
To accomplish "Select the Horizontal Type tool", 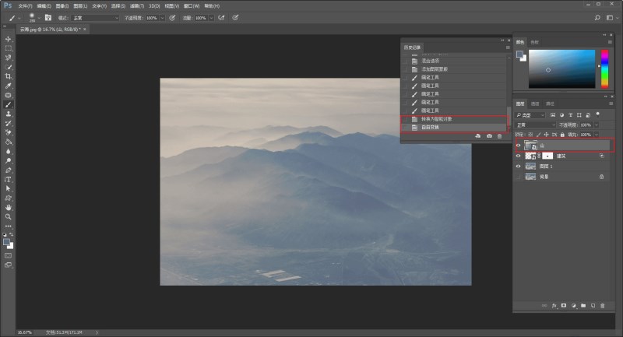I will (9, 179).
